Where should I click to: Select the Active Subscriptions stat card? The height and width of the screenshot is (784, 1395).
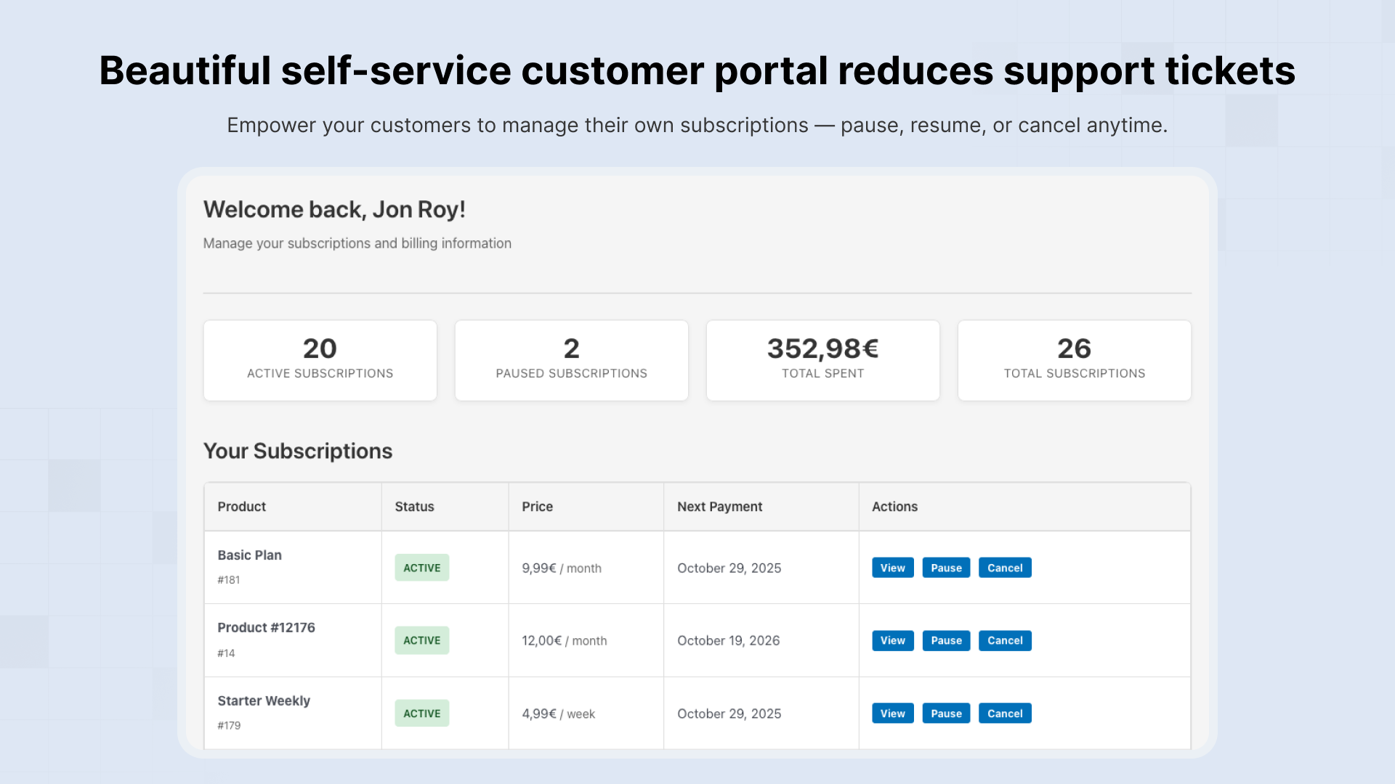point(320,360)
